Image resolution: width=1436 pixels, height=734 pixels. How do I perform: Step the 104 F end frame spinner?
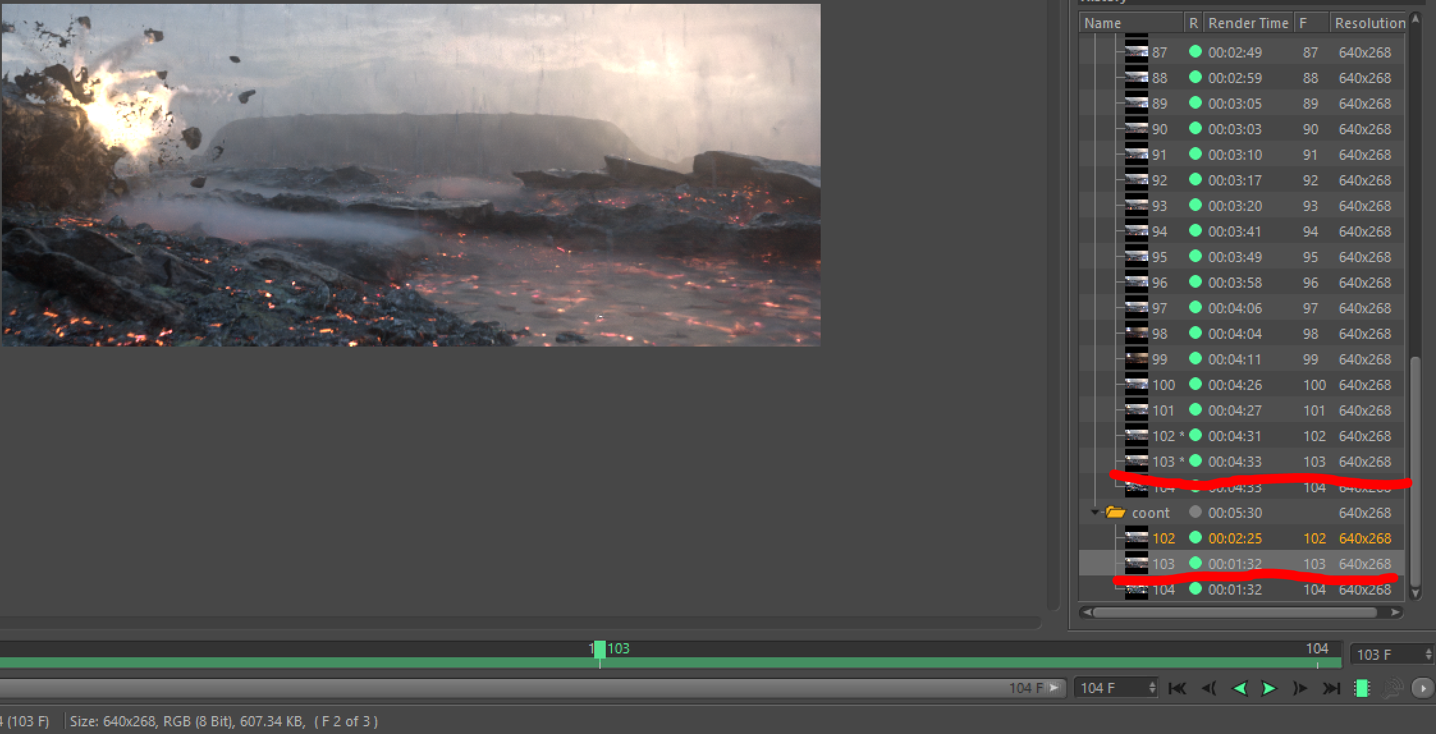tap(1152, 688)
